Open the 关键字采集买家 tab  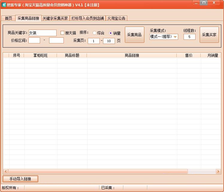point(55,18)
